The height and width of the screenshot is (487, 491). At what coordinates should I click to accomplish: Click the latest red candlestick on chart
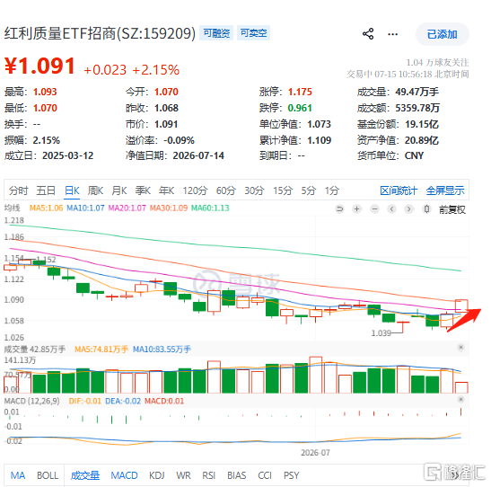[461, 305]
